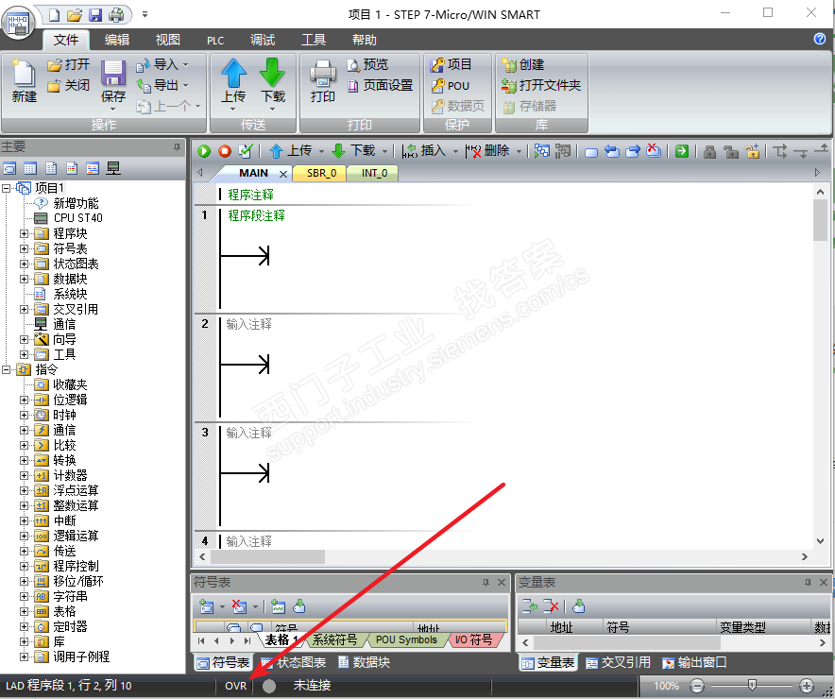This screenshot has height=699, width=835.
Task: Toggle pin of the 变量表 panel
Action: coord(808,583)
